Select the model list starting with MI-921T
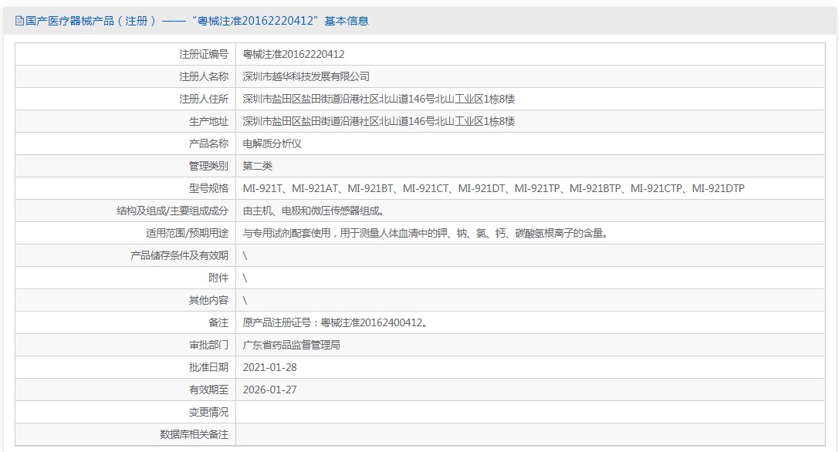The image size is (839, 452). [x=493, y=188]
